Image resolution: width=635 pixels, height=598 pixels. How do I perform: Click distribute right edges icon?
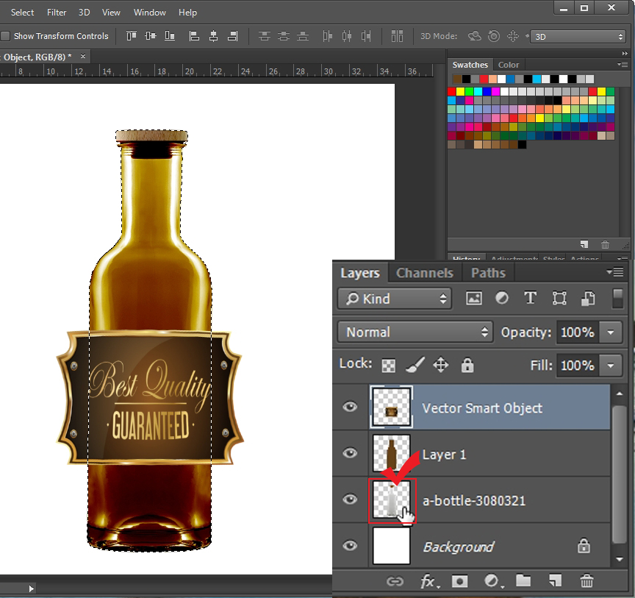coord(366,36)
